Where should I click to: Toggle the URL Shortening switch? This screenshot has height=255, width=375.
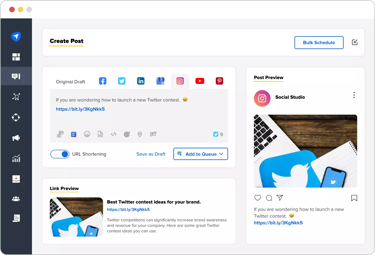pos(60,154)
